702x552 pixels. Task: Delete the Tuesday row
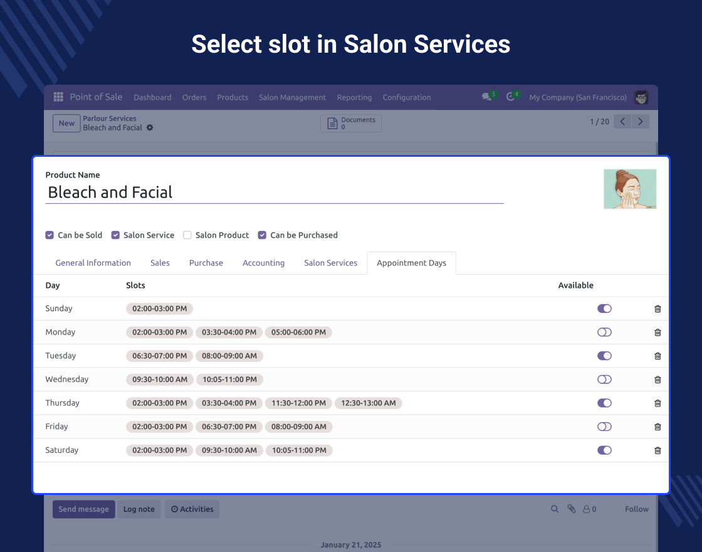[657, 356]
